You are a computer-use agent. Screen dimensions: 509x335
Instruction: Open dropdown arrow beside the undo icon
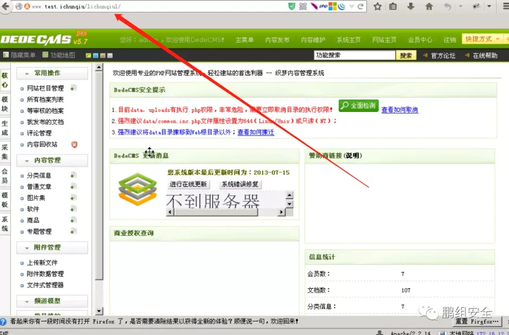460,6
